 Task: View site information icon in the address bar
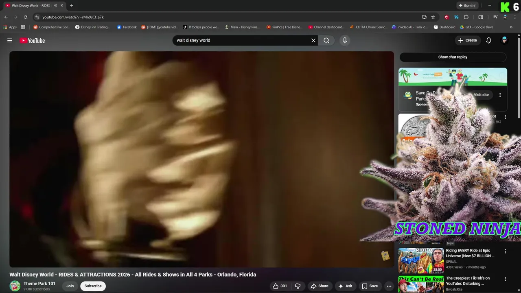tap(37, 17)
